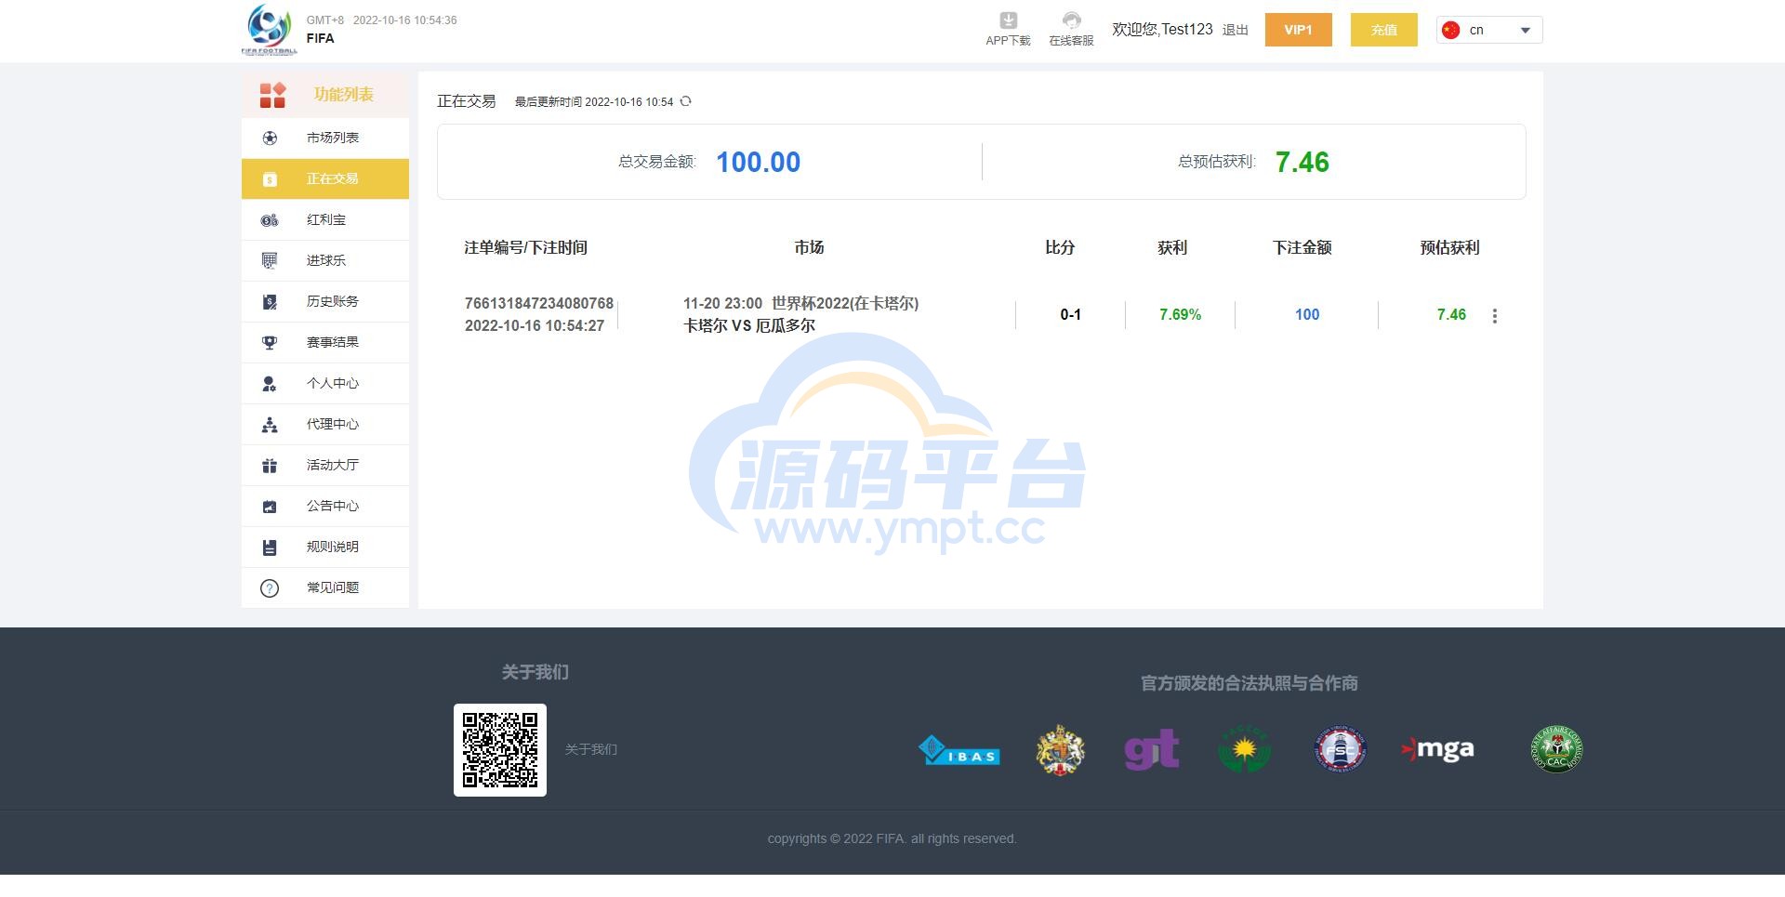Go to 代理中心 menu item
This screenshot has width=1785, height=897.
point(325,424)
